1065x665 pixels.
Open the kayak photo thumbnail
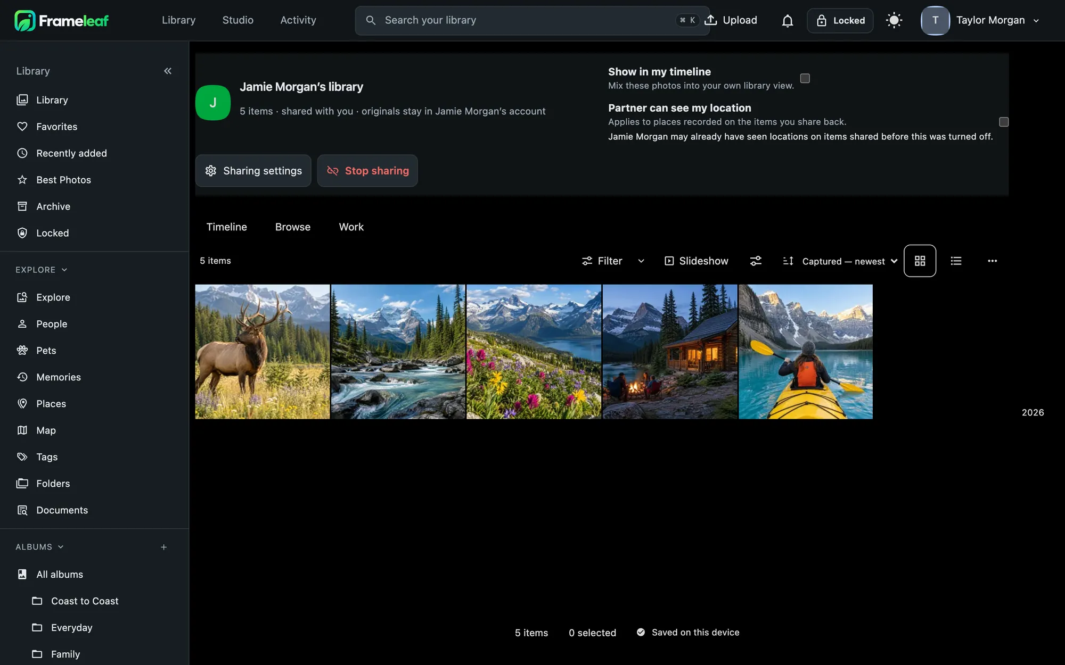coord(806,352)
